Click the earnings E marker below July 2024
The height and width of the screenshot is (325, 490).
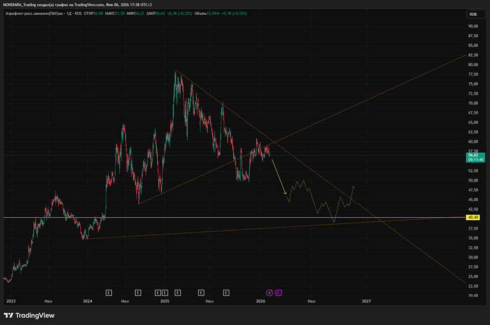[x=138, y=293]
